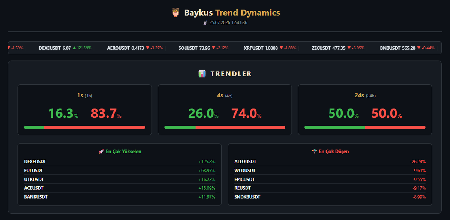This screenshot has height=220, width=450.
Task: Click the parachute icon beside En Çok Düşen
Action: click(x=314, y=151)
